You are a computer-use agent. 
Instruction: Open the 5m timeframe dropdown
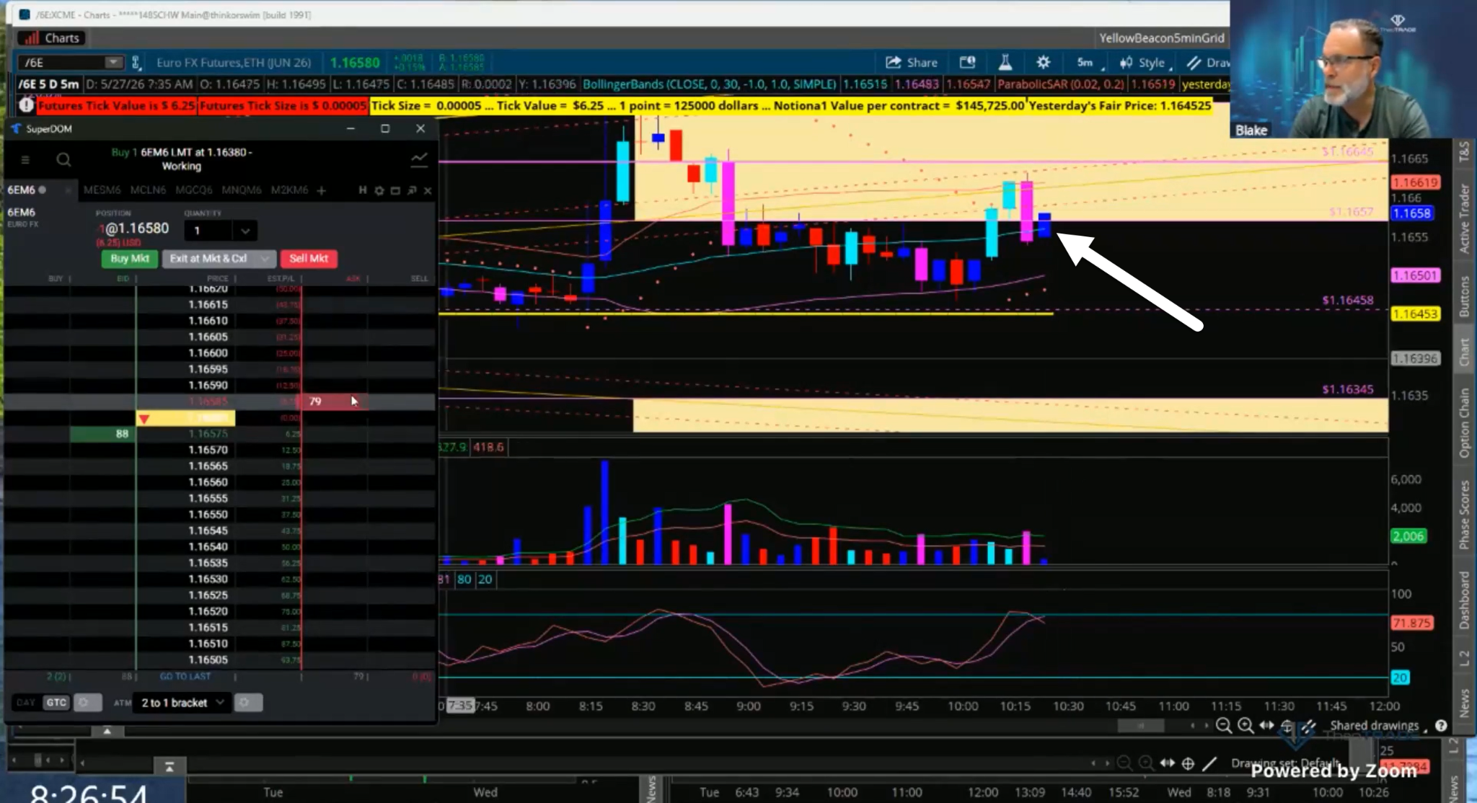(1088, 63)
